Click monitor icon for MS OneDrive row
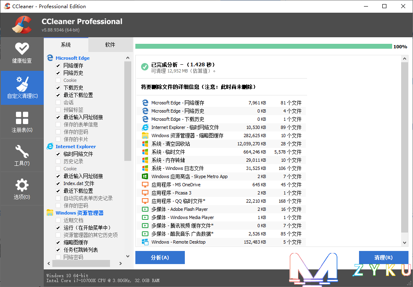Image resolution: width=413 pixels, height=287 pixels. [x=145, y=185]
